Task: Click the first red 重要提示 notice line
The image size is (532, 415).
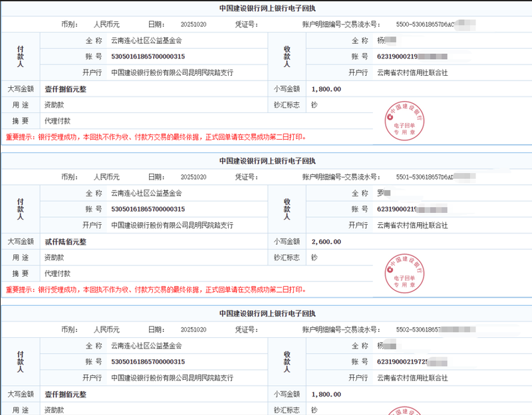Action: [156, 137]
